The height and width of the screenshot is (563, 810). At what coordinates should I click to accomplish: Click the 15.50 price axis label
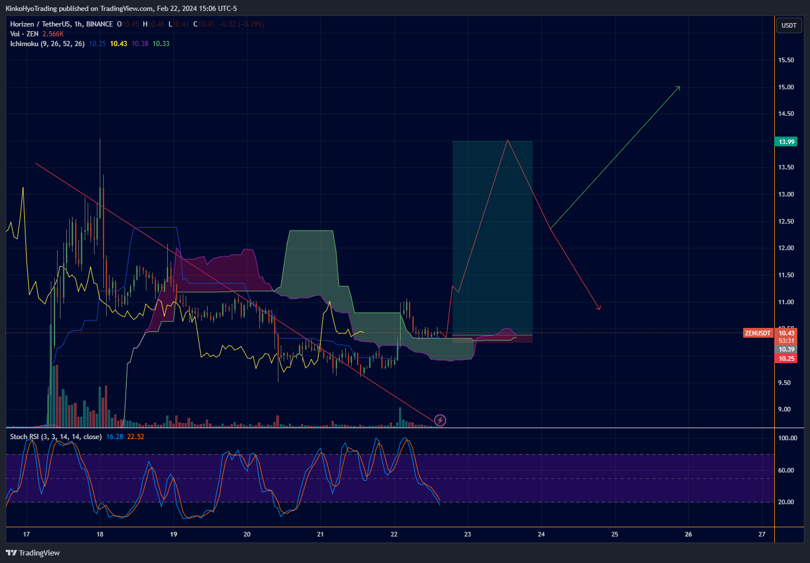pyautogui.click(x=786, y=60)
